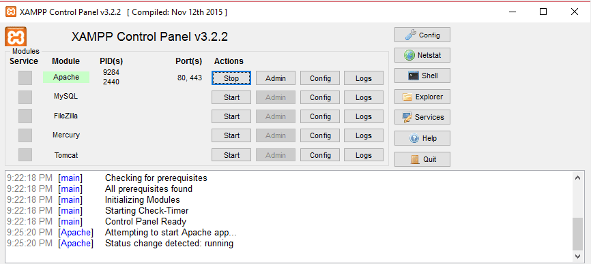Screen dimensions: 591x264
Task: Click the log scrollbar up arrow
Action: (577, 178)
